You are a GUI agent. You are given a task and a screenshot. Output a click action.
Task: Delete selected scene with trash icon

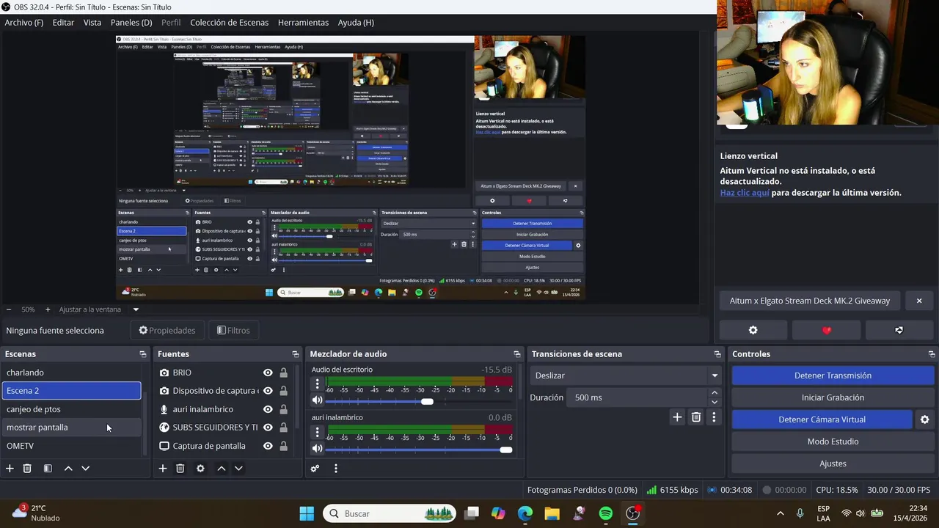pyautogui.click(x=27, y=469)
